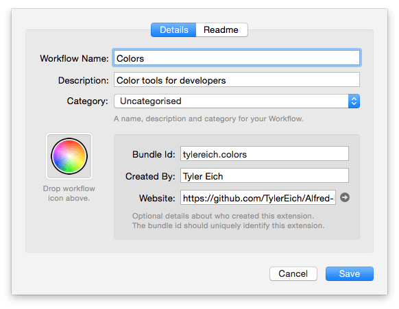Cancel the workflow dialog
The width and height of the screenshot is (399, 309).
pyautogui.click(x=293, y=273)
